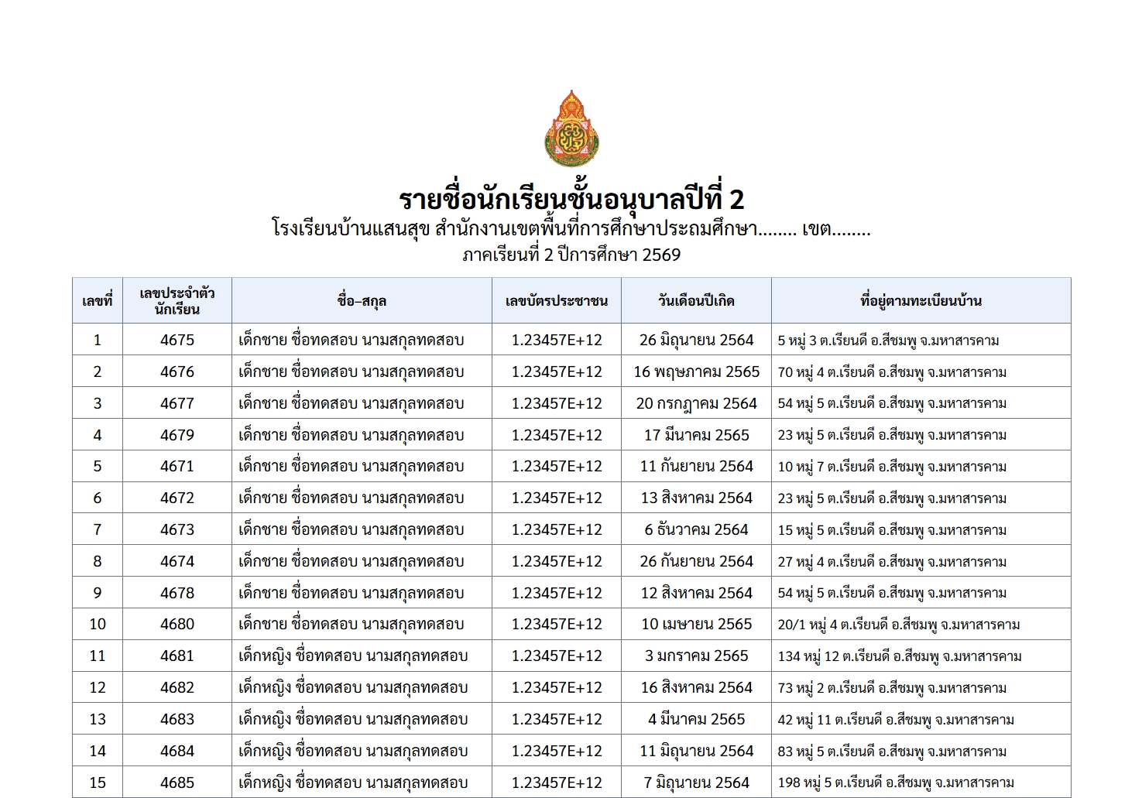This screenshot has width=1142, height=798.
Task: Click the address starting '83 หมู่ 5'
Action: [x=892, y=752]
